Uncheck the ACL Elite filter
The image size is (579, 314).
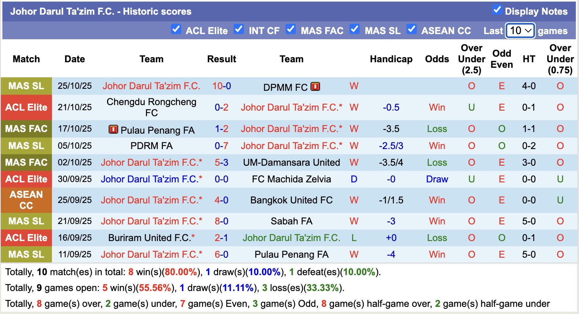tap(176, 29)
